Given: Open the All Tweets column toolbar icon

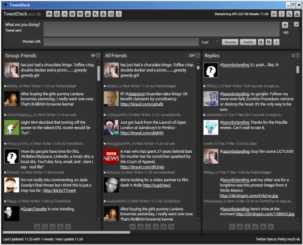Looking at the screenshot, I should pyautogui.click(x=57, y=14).
